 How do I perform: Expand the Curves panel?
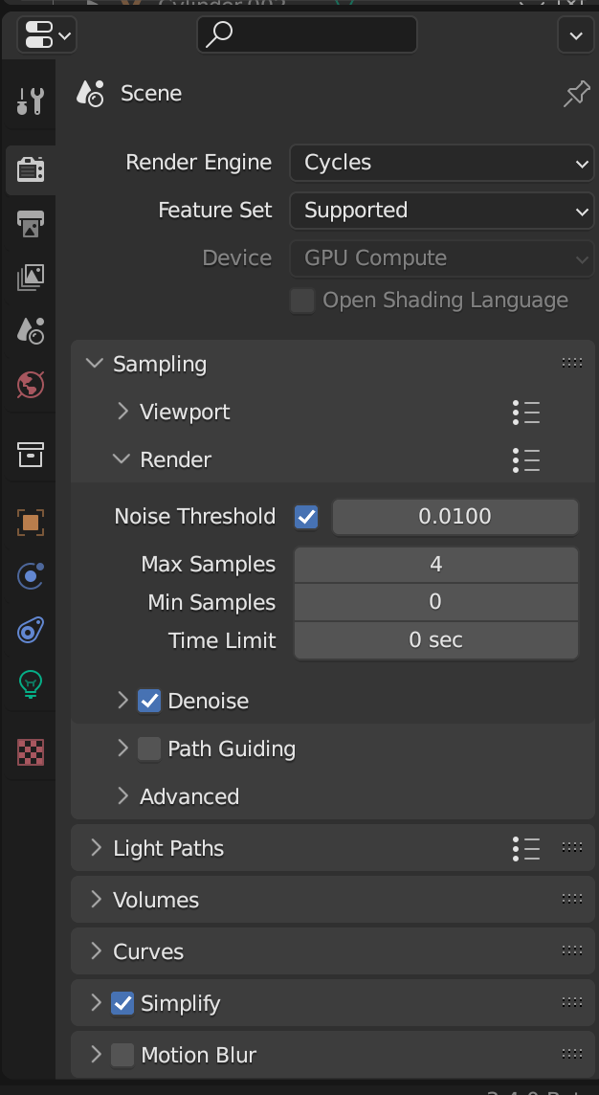97,951
